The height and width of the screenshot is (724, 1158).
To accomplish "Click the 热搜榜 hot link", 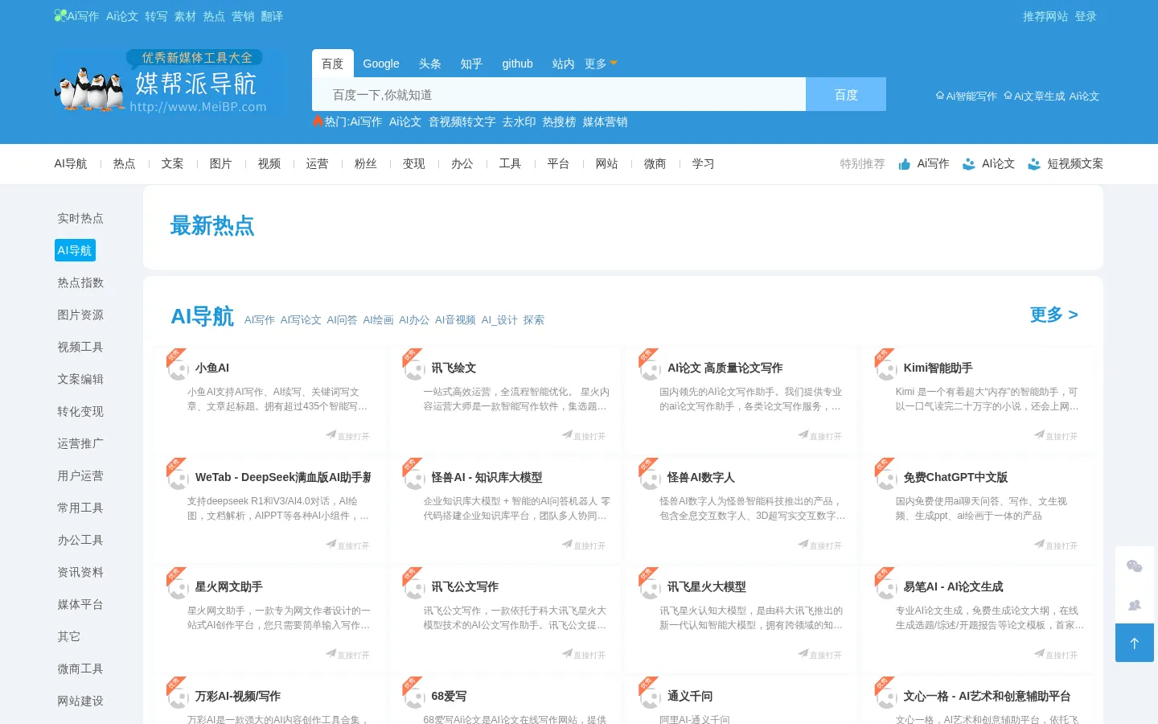I will (559, 121).
